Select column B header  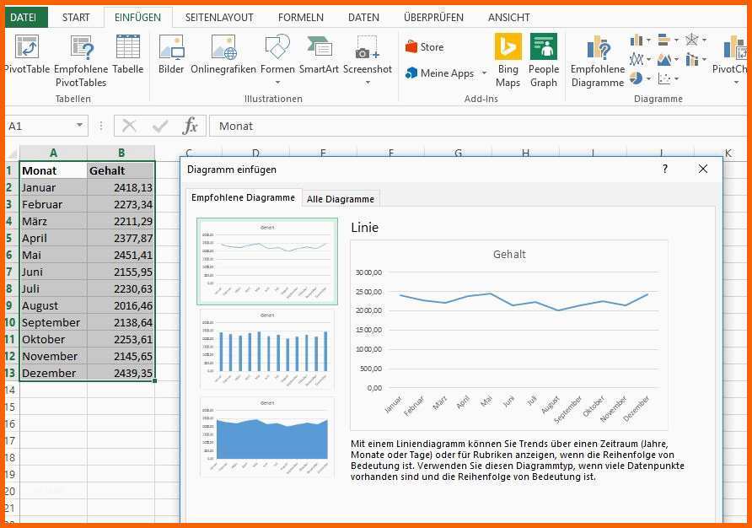(121, 153)
